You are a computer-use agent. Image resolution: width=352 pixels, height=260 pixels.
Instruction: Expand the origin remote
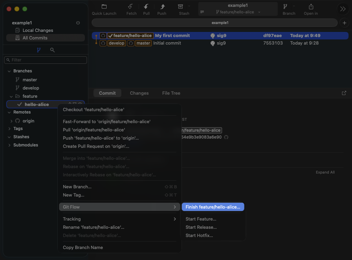coord(11,121)
